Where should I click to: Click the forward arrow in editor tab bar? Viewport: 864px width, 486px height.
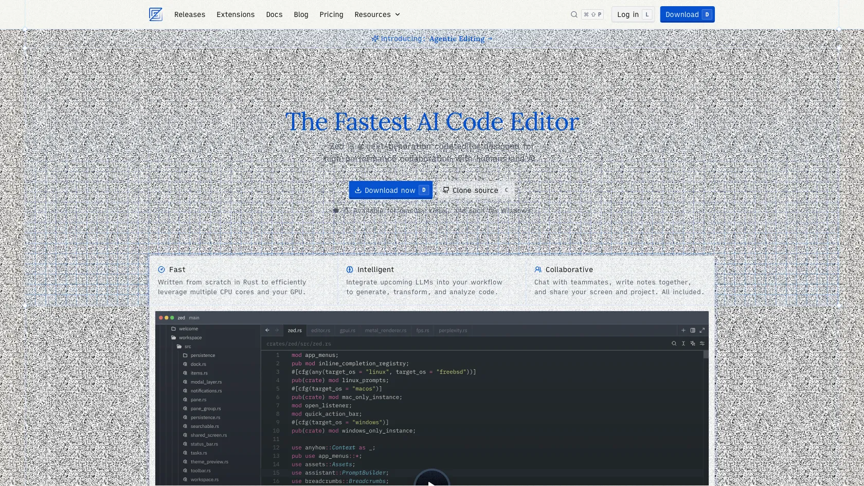(276, 330)
